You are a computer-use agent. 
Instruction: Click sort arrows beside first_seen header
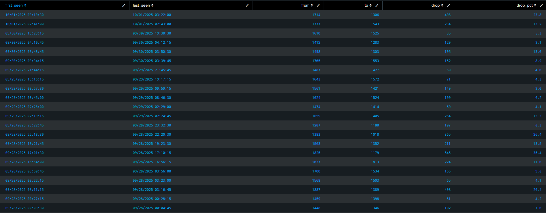pos(25,5)
